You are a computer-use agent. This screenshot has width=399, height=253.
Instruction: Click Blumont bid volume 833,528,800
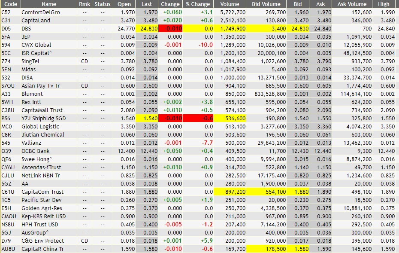click(x=270, y=94)
